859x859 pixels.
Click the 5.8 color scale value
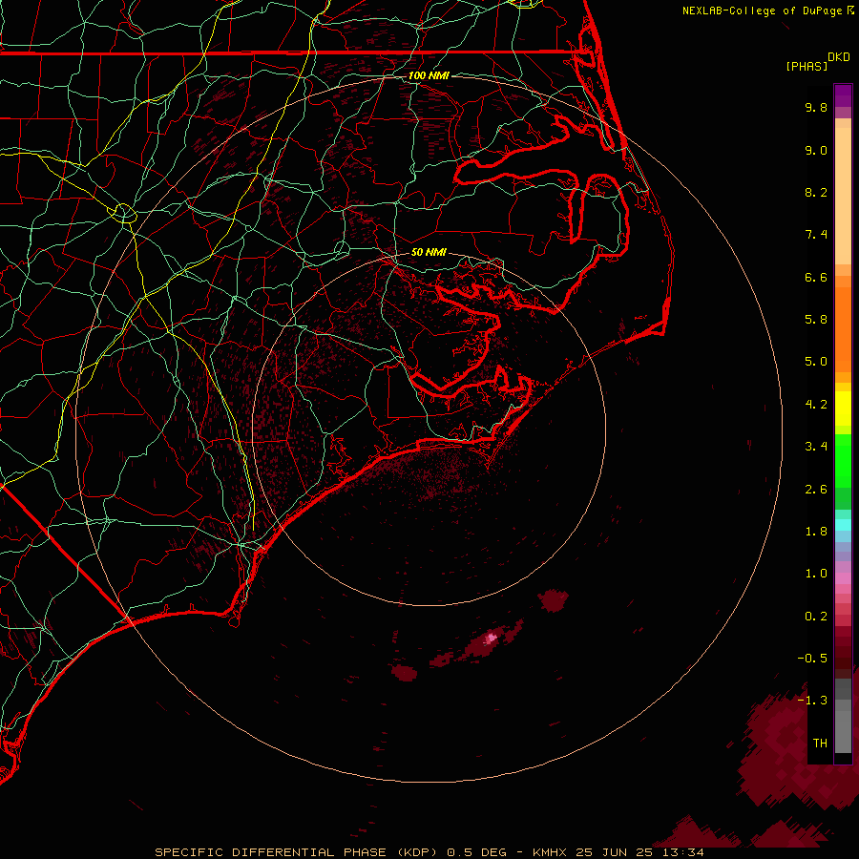click(816, 320)
